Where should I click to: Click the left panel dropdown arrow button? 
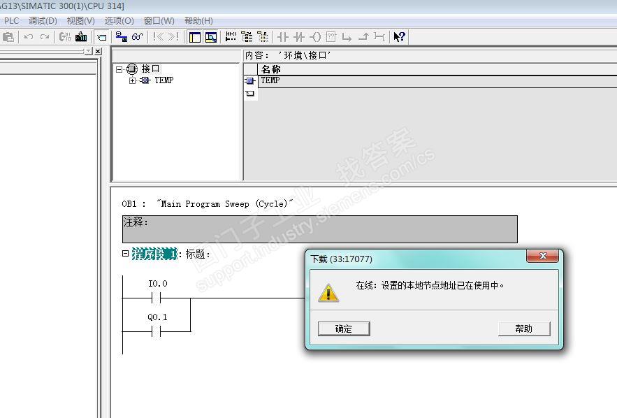[x=89, y=51]
